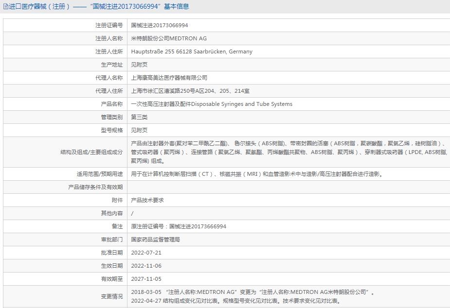Screen dimensions: 450x308
Task: Click the 第三类 management category value
Action: (139, 117)
